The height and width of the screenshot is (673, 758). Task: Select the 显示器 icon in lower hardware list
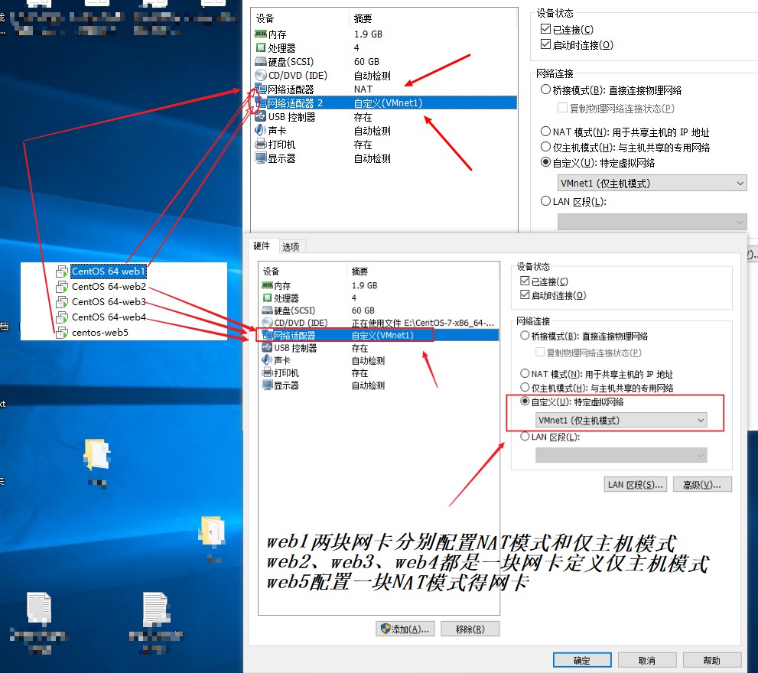268,385
